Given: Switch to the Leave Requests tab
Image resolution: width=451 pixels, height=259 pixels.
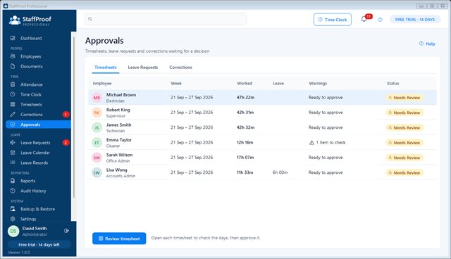Looking at the screenshot, I should tap(143, 68).
